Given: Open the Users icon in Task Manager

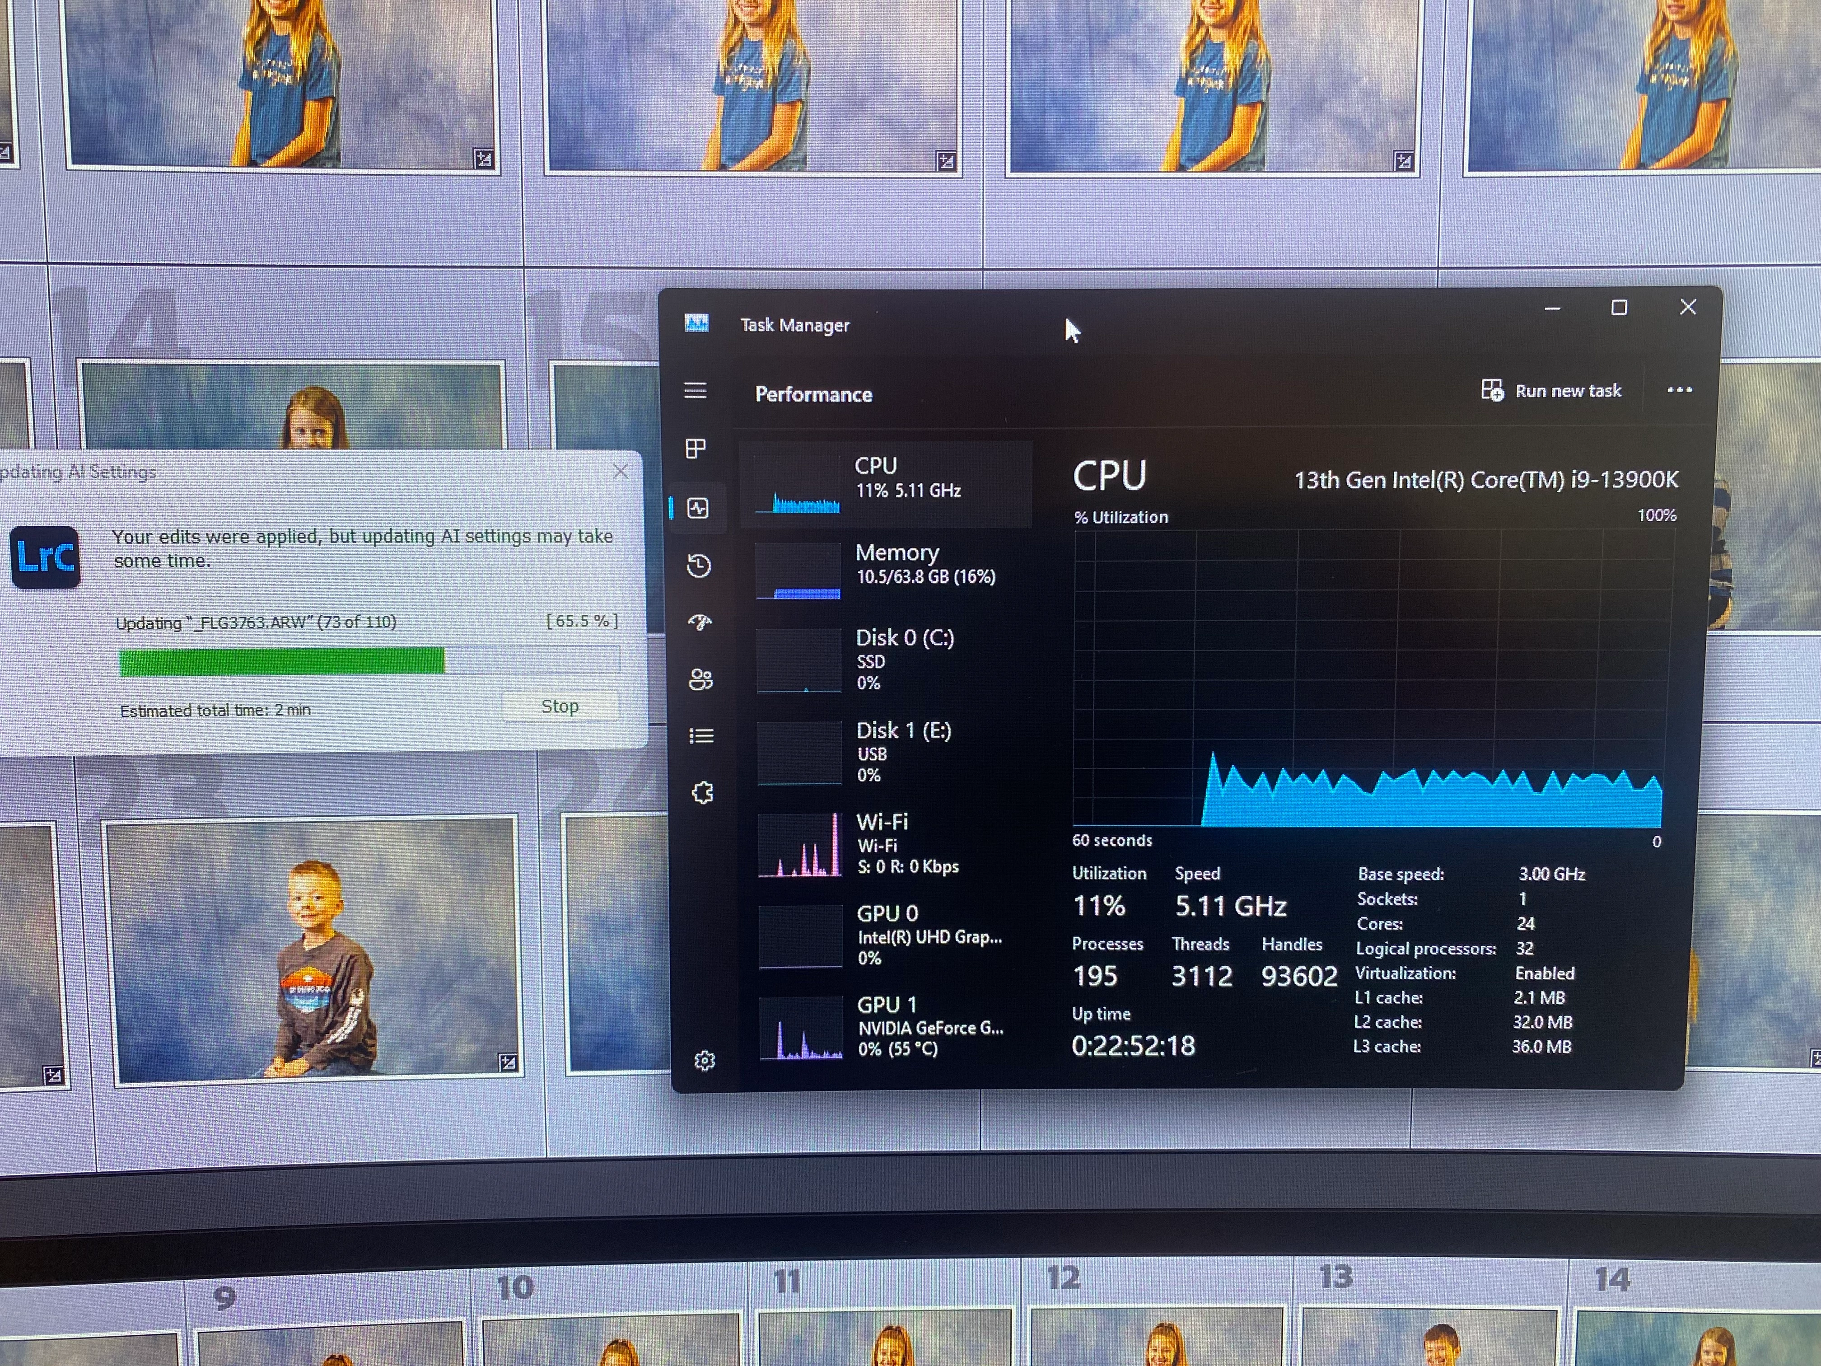Looking at the screenshot, I should pyautogui.click(x=700, y=679).
